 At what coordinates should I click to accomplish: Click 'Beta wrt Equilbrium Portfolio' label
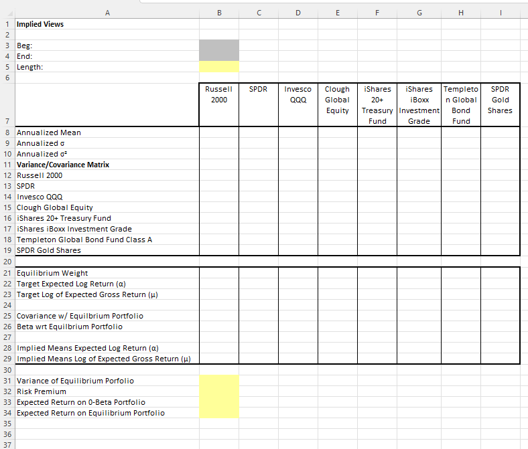coord(107,327)
